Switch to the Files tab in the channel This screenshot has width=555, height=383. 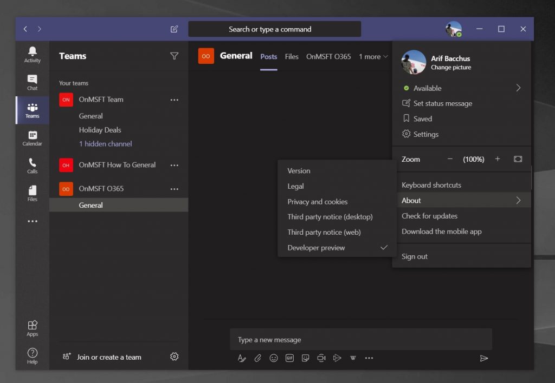click(x=292, y=57)
